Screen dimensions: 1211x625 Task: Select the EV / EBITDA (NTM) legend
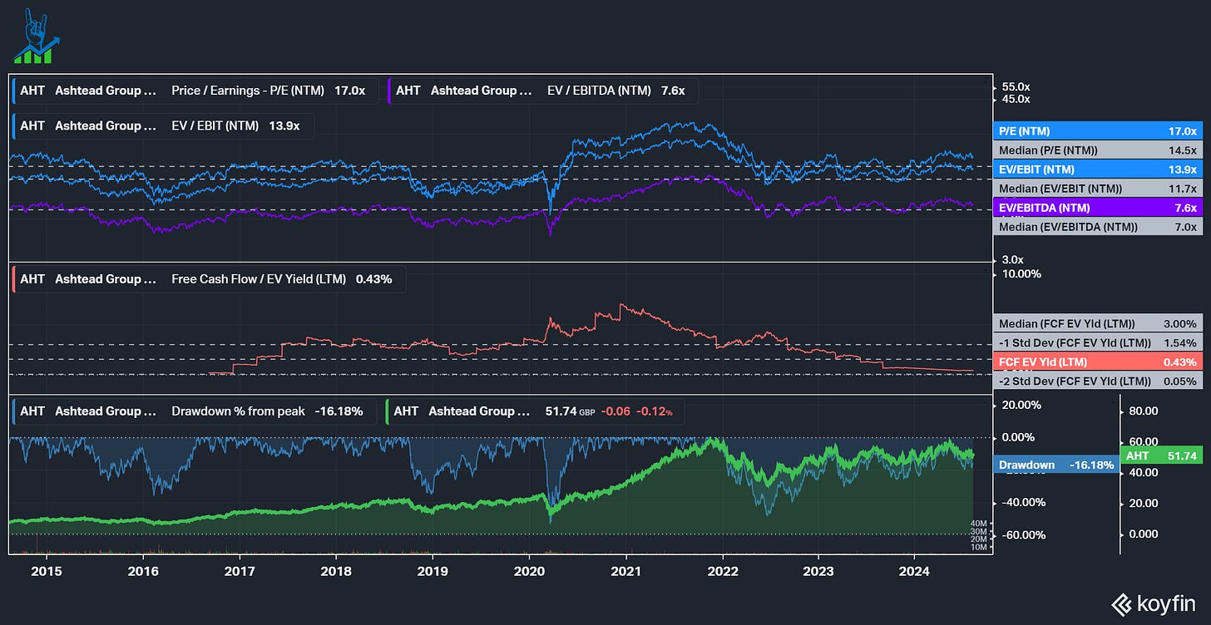click(x=541, y=90)
